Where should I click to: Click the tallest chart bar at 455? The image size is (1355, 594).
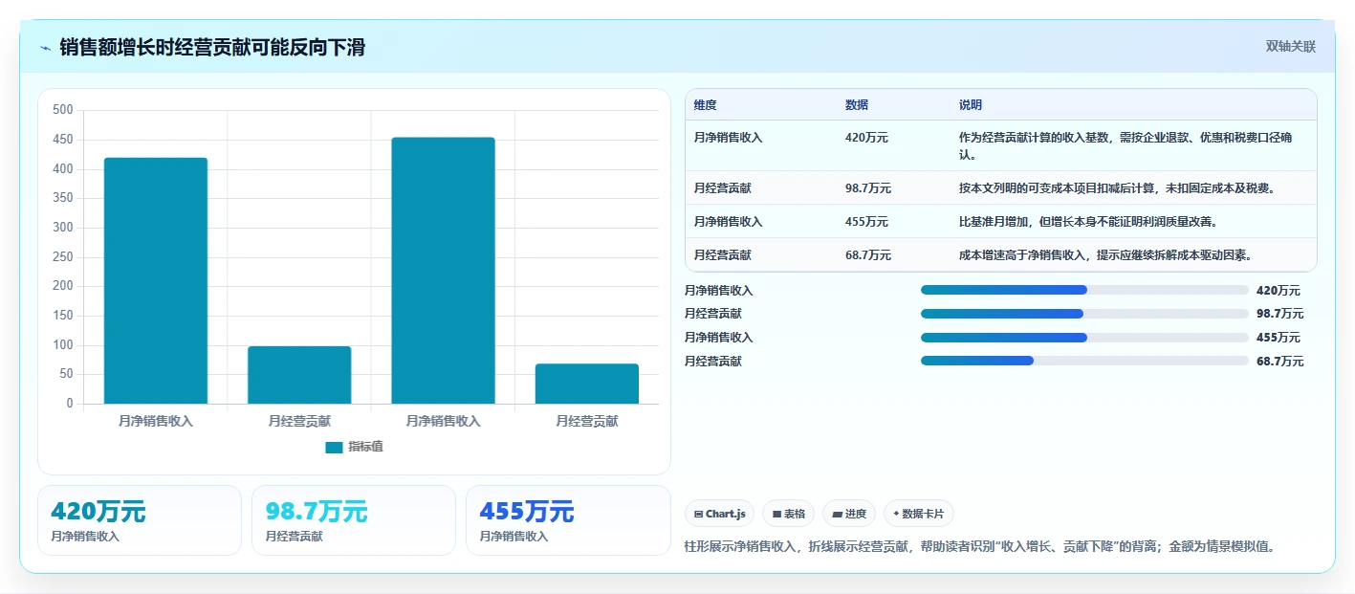(x=443, y=271)
